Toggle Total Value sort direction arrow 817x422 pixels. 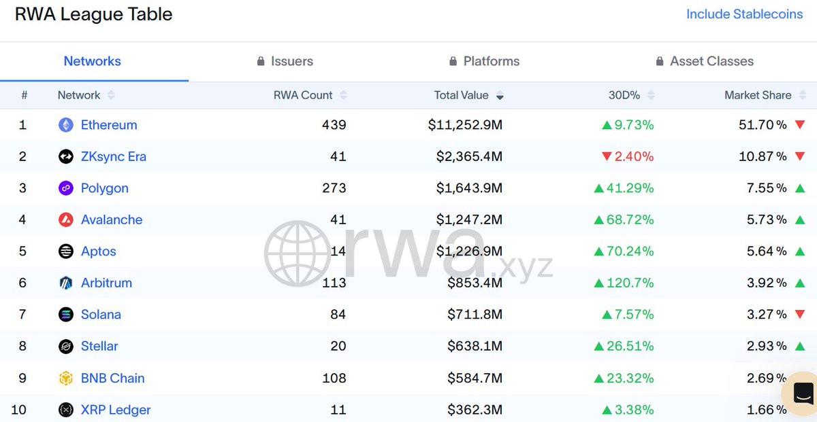coord(500,96)
